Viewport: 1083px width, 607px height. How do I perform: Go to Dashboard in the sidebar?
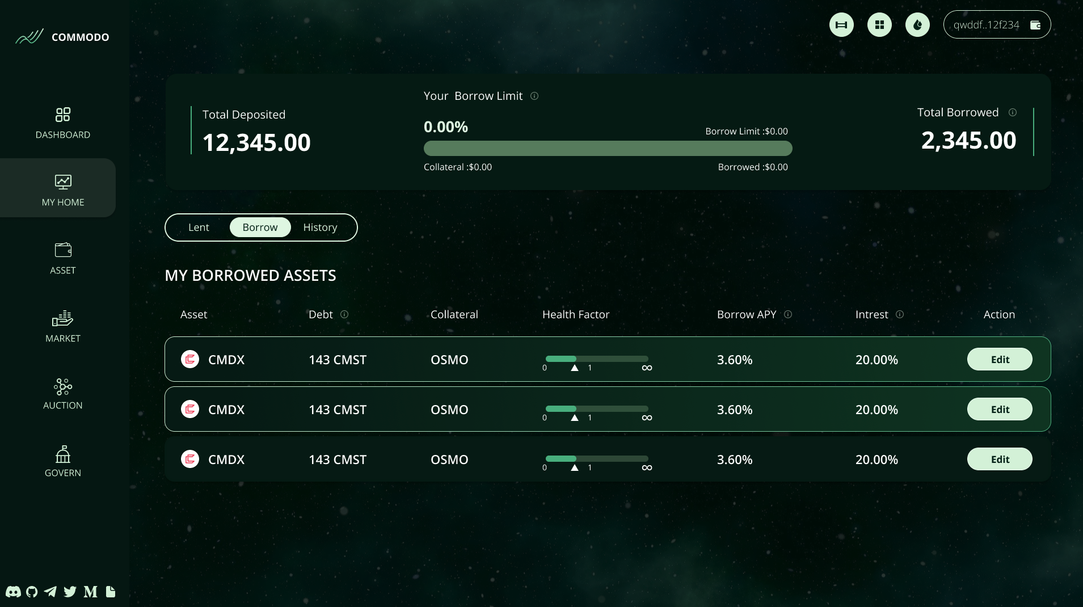point(62,123)
